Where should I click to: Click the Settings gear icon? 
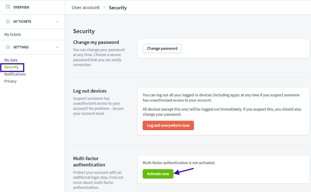click(8, 47)
